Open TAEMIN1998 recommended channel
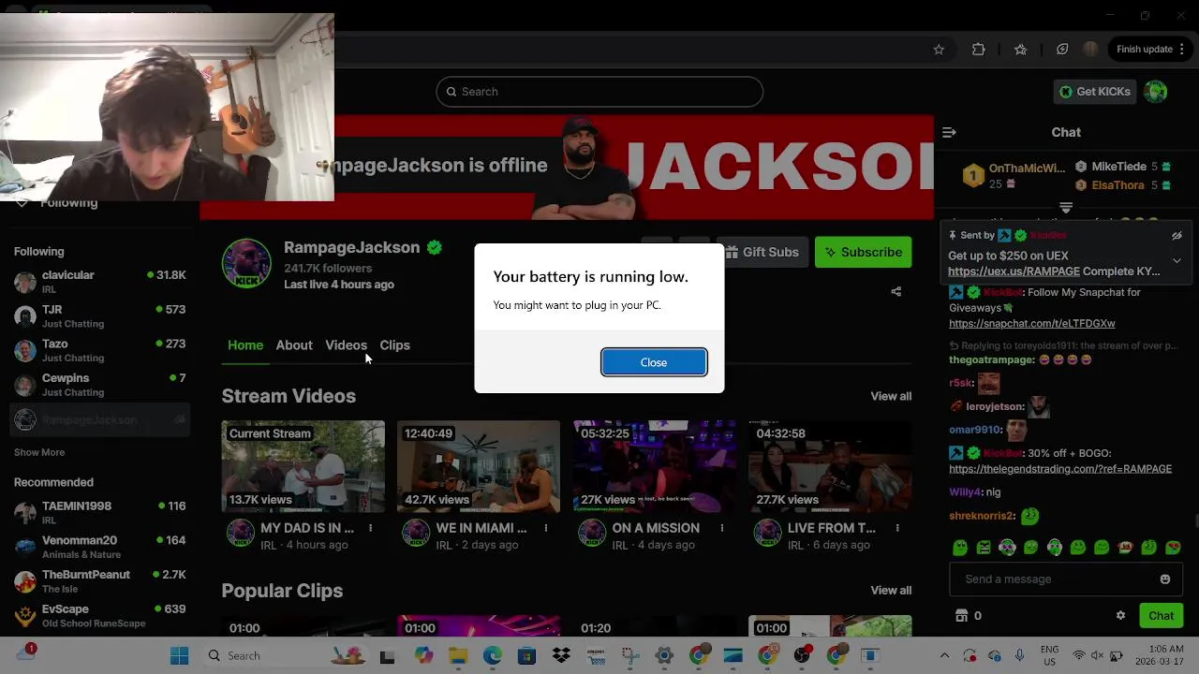The width and height of the screenshot is (1199, 674). coord(99,512)
